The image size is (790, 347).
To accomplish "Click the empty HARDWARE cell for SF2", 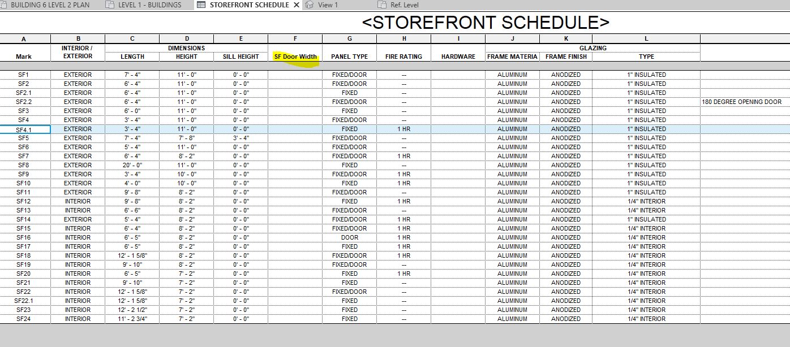I will click(x=458, y=84).
